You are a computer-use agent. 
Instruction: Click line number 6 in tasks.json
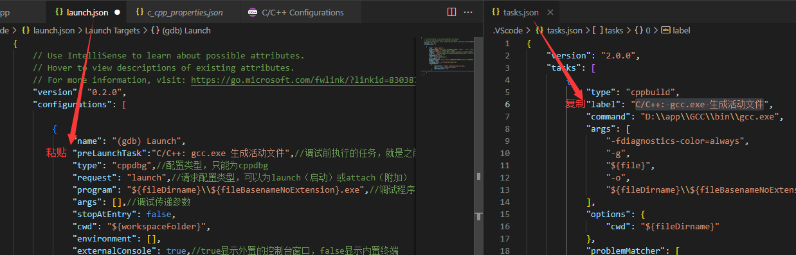(507, 104)
